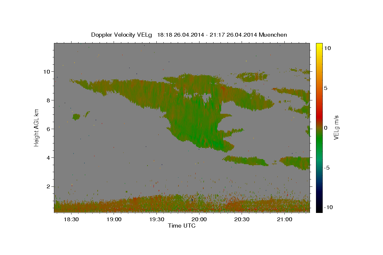Click the yellow top of the colorbar
The width and height of the screenshot is (383, 255).
click(319, 46)
